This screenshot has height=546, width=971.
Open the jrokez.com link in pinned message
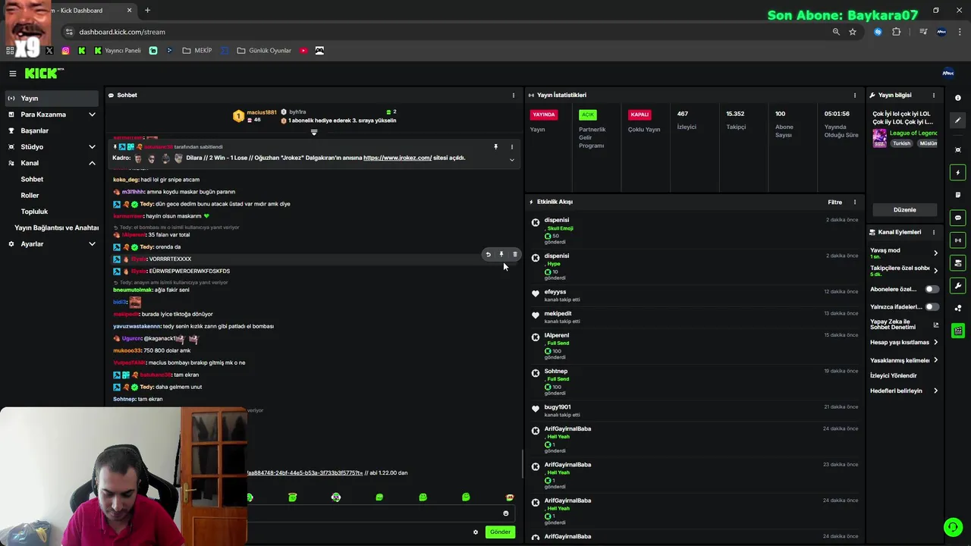coord(398,158)
